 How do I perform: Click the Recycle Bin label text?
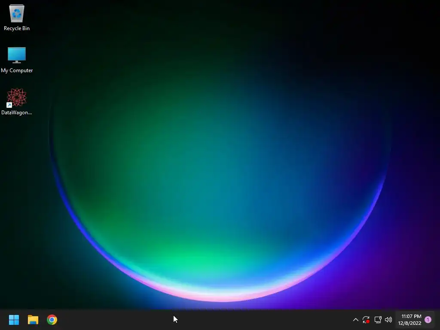(x=17, y=28)
